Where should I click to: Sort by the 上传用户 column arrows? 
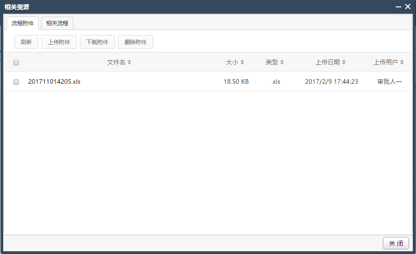[x=402, y=62]
